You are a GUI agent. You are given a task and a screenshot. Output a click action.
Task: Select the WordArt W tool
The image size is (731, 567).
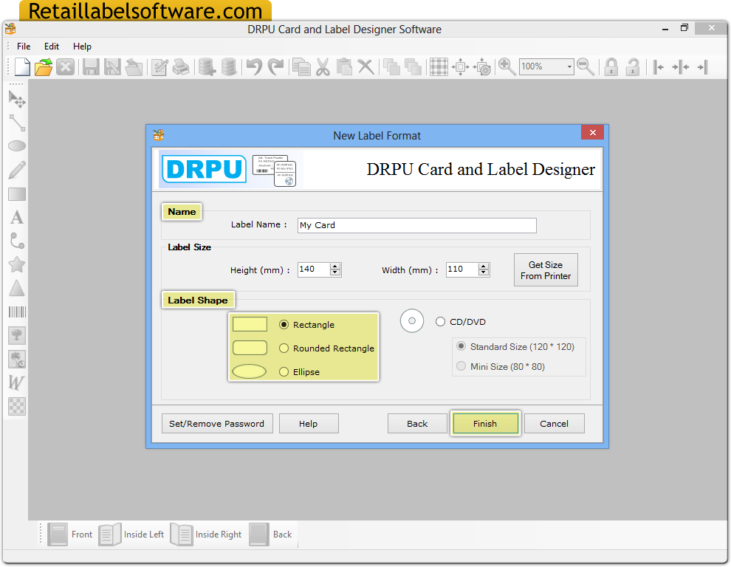pos(16,383)
